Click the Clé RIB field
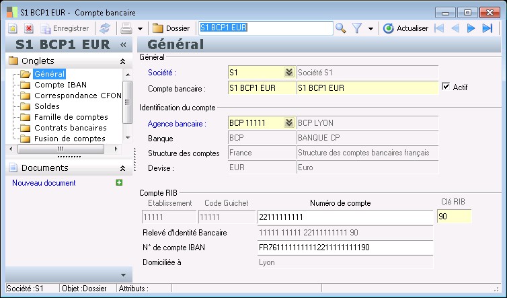The height and width of the screenshot is (298, 507). click(x=454, y=217)
